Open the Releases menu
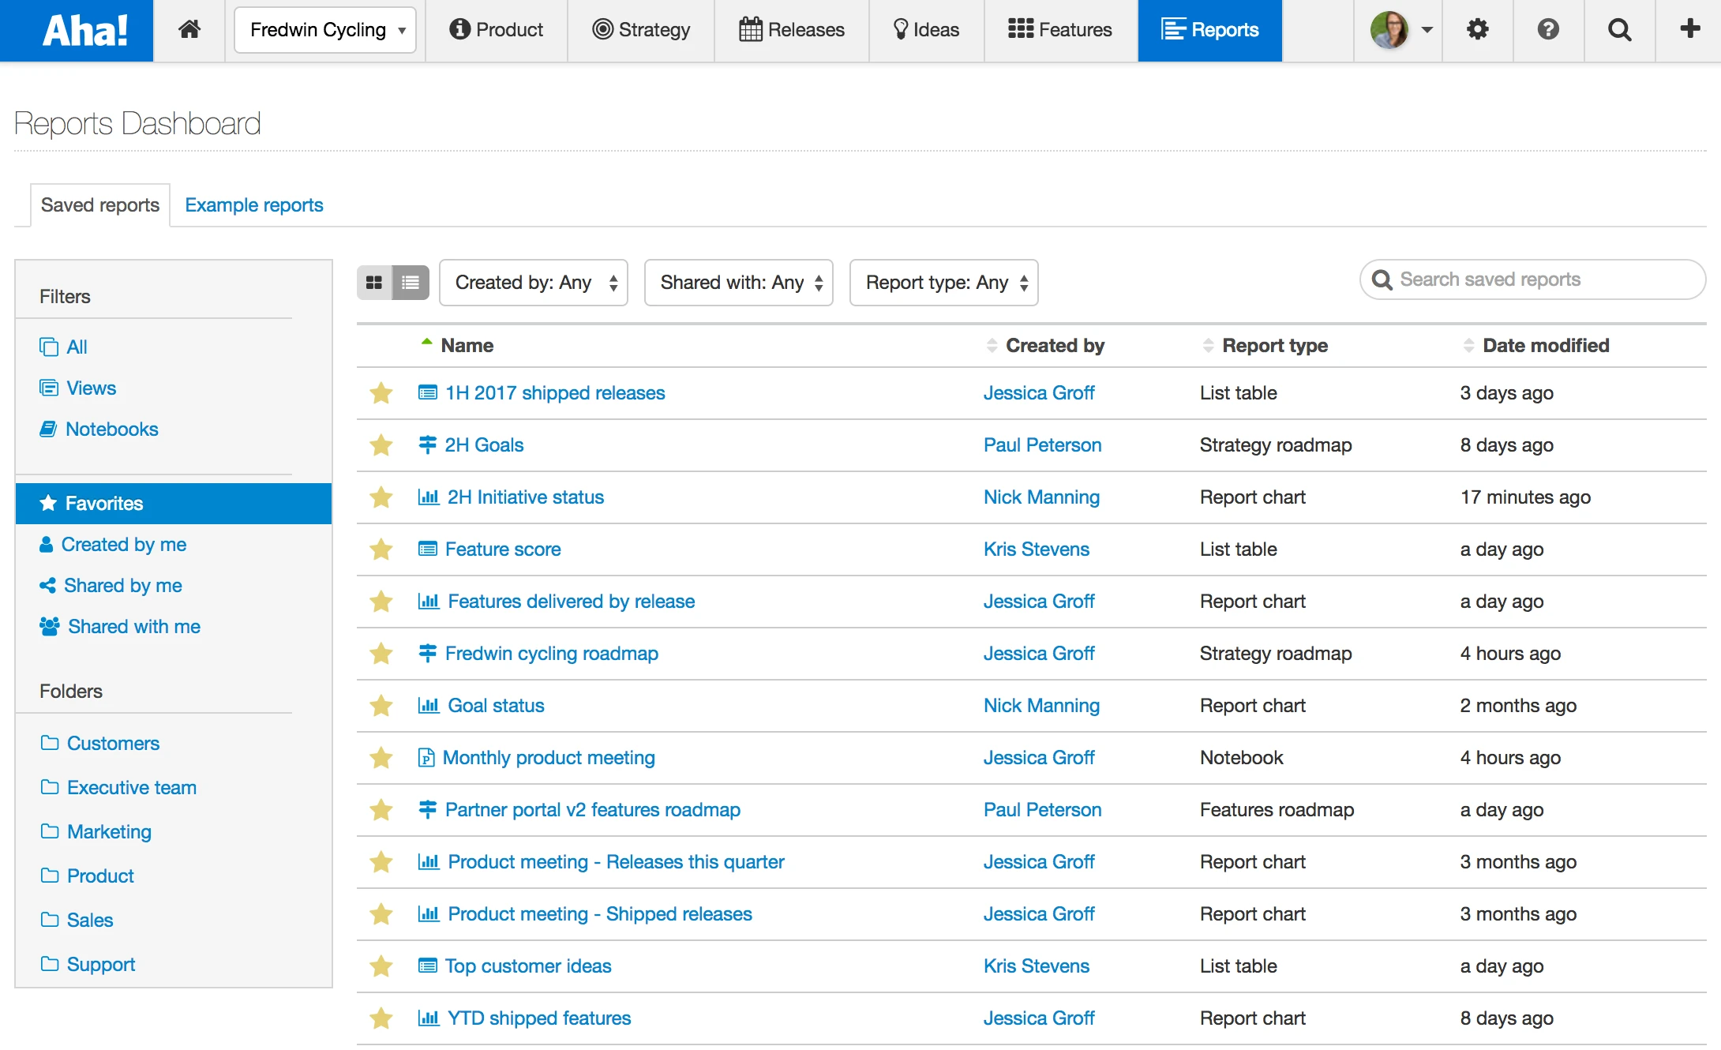 click(792, 30)
